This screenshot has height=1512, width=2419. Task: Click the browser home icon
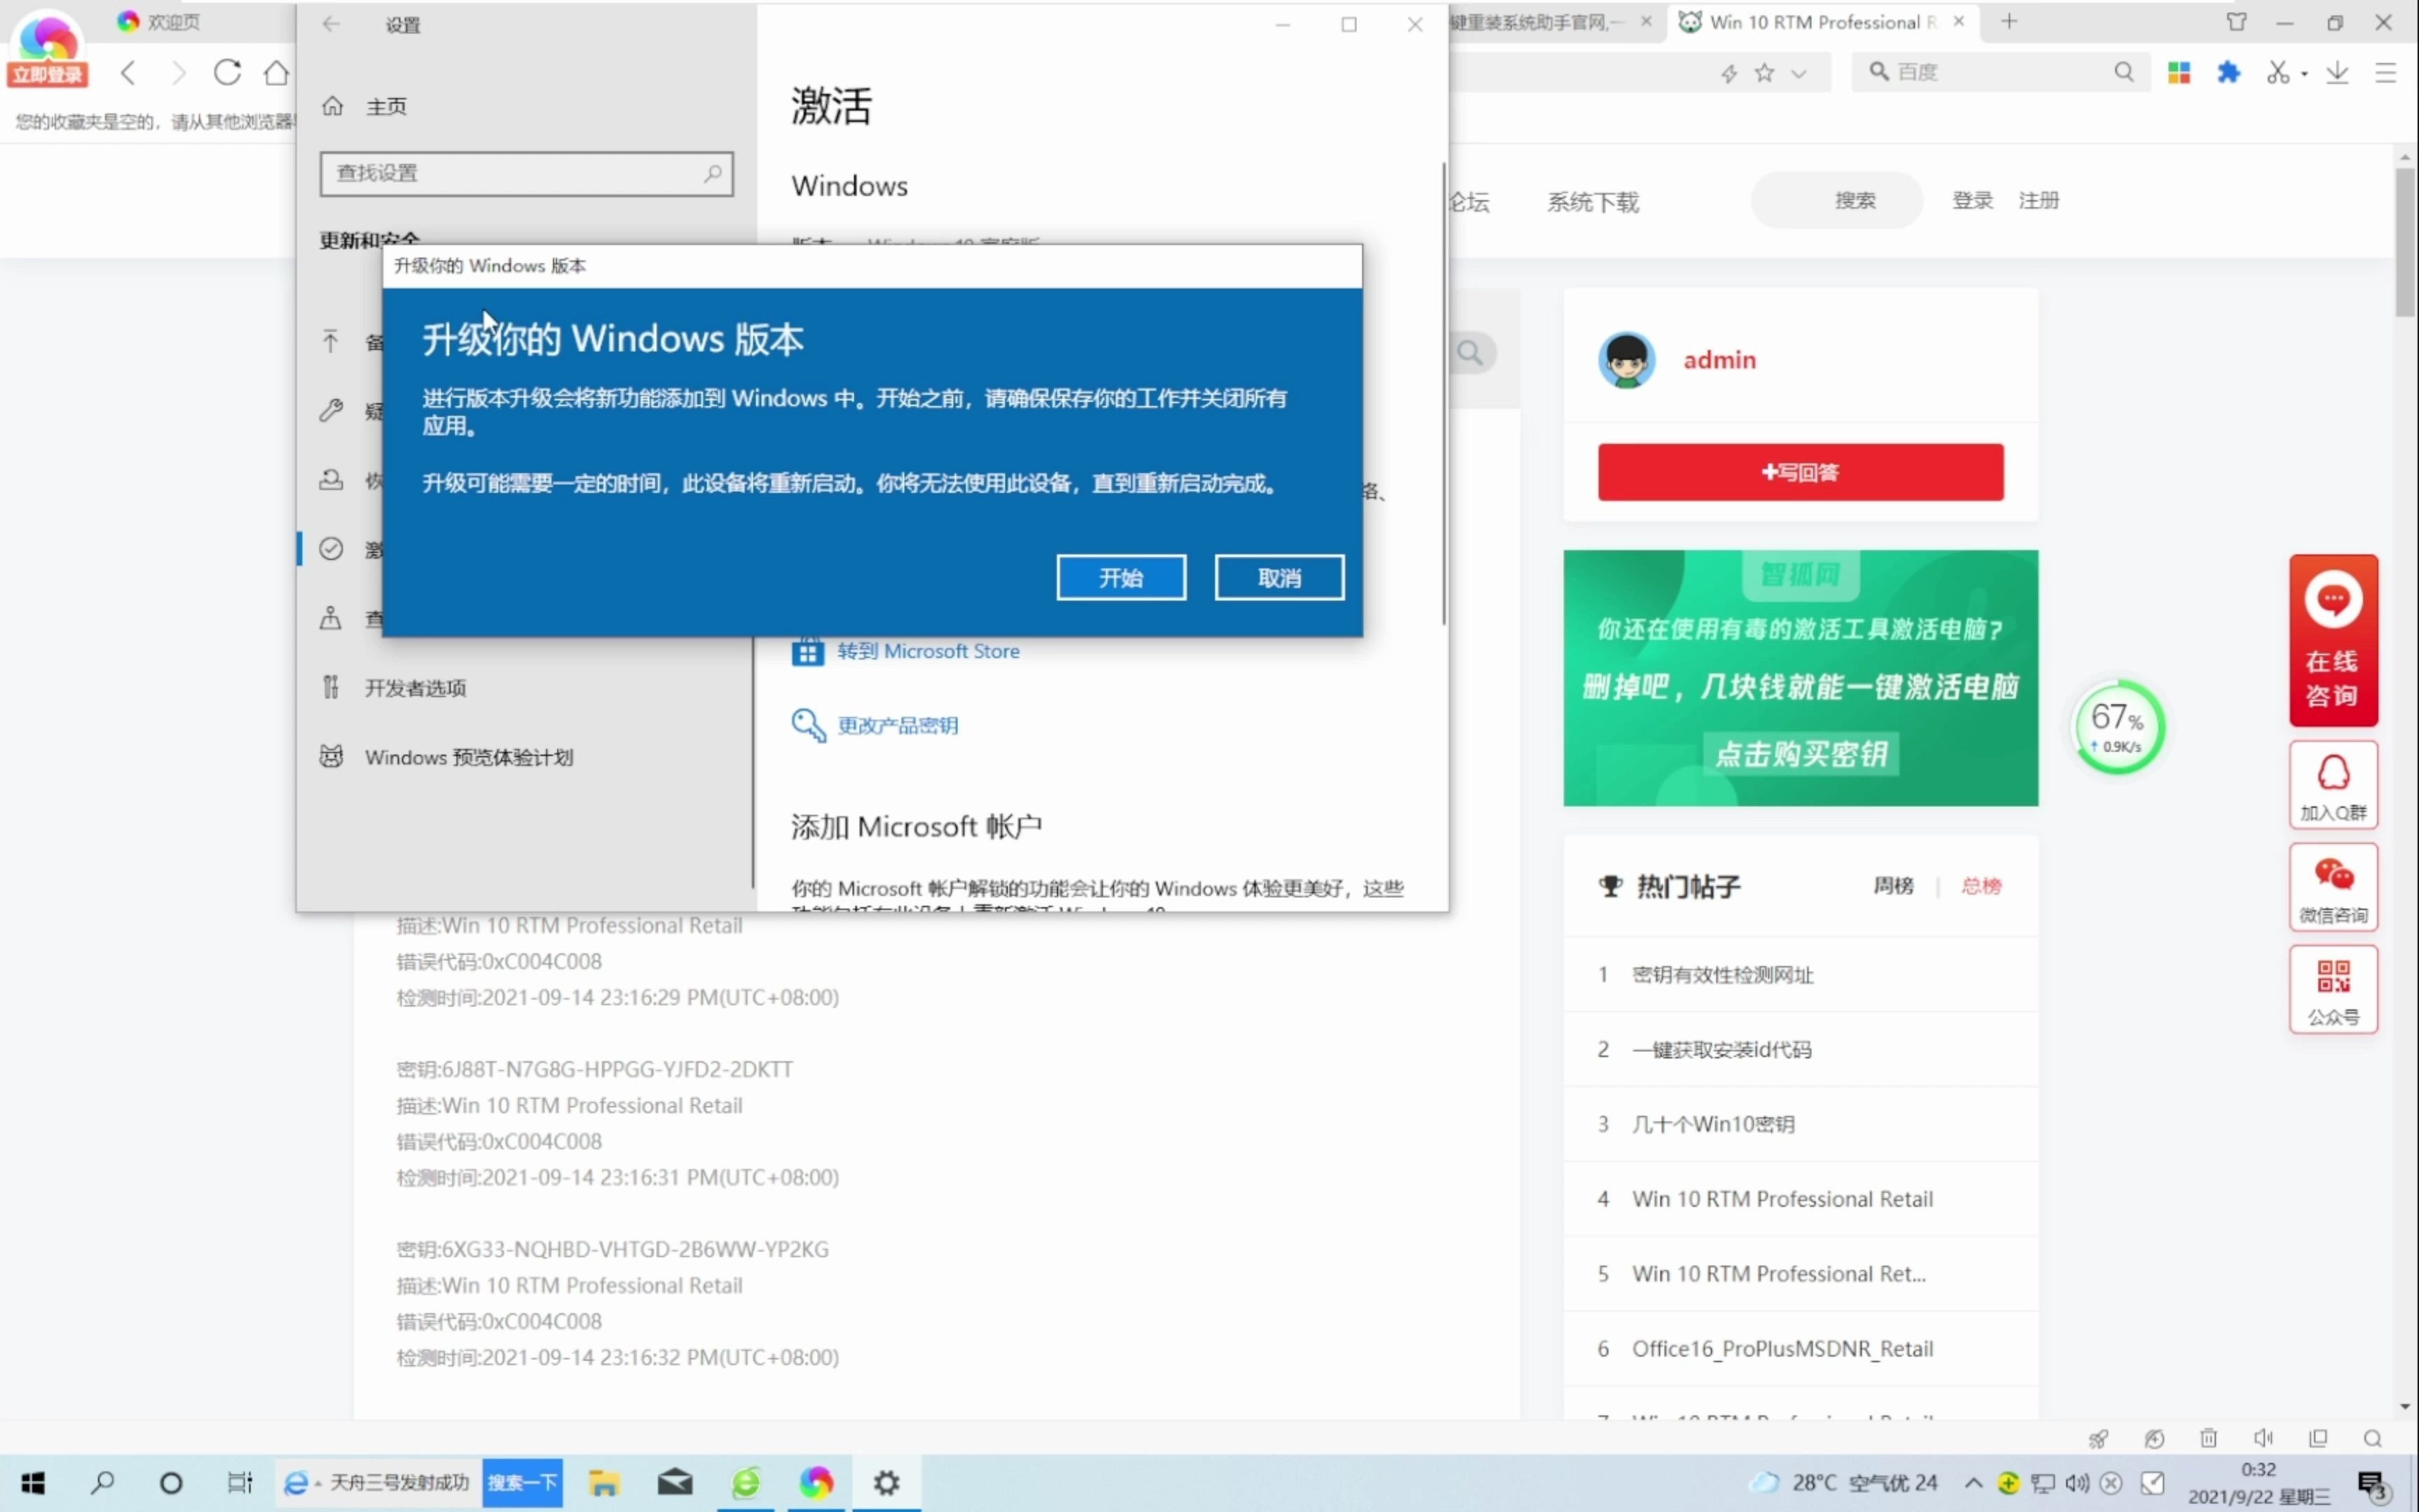[277, 72]
